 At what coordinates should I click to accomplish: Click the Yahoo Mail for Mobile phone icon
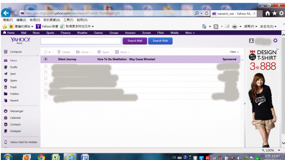click(x=6, y=142)
